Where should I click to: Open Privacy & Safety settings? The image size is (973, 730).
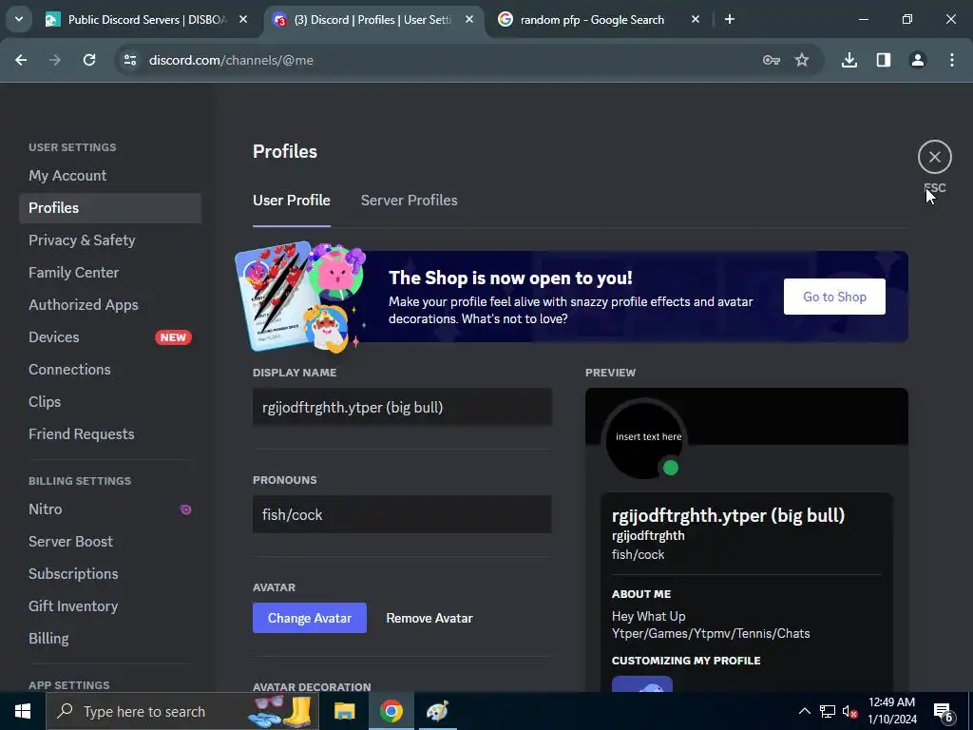click(110, 240)
